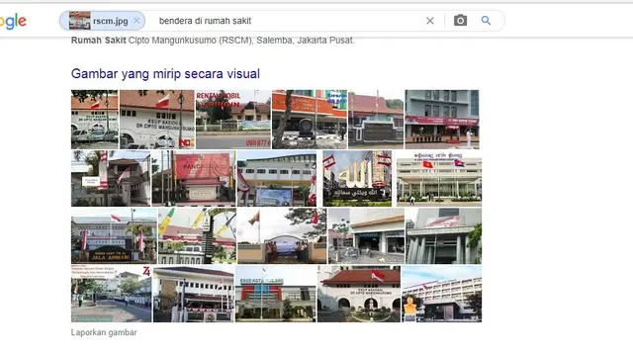Click the 'Laporkan gambar' link
633x356 pixels.
coord(104,332)
